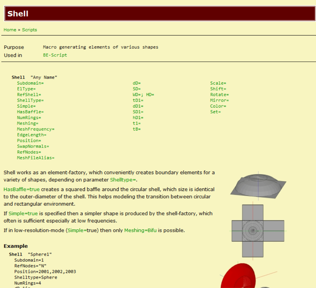Open the Position= parameter link
Image resolution: width=316 pixels, height=288 pixels.
(29, 141)
